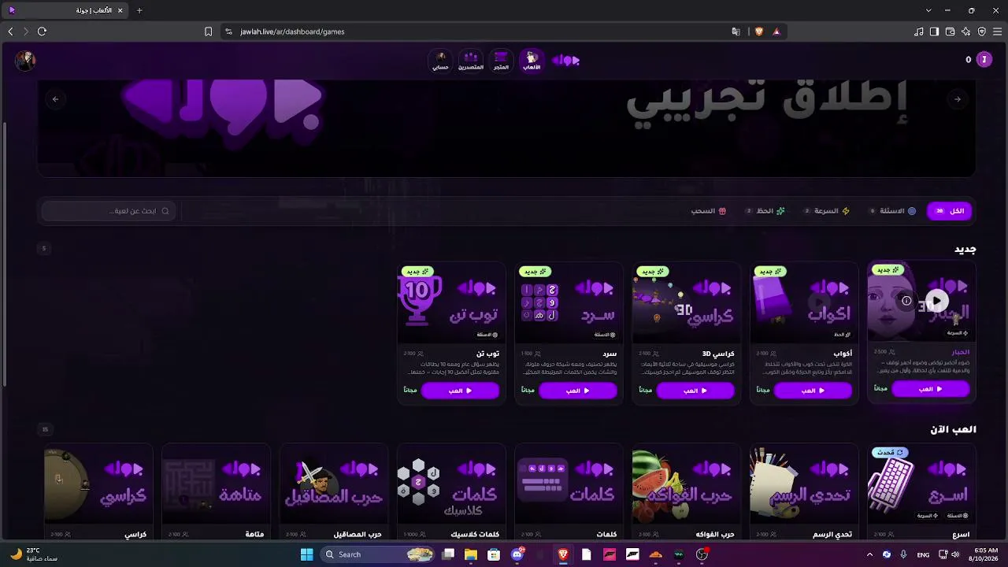
Task: Open Brave browser from the taskbar
Action: [x=563, y=554]
